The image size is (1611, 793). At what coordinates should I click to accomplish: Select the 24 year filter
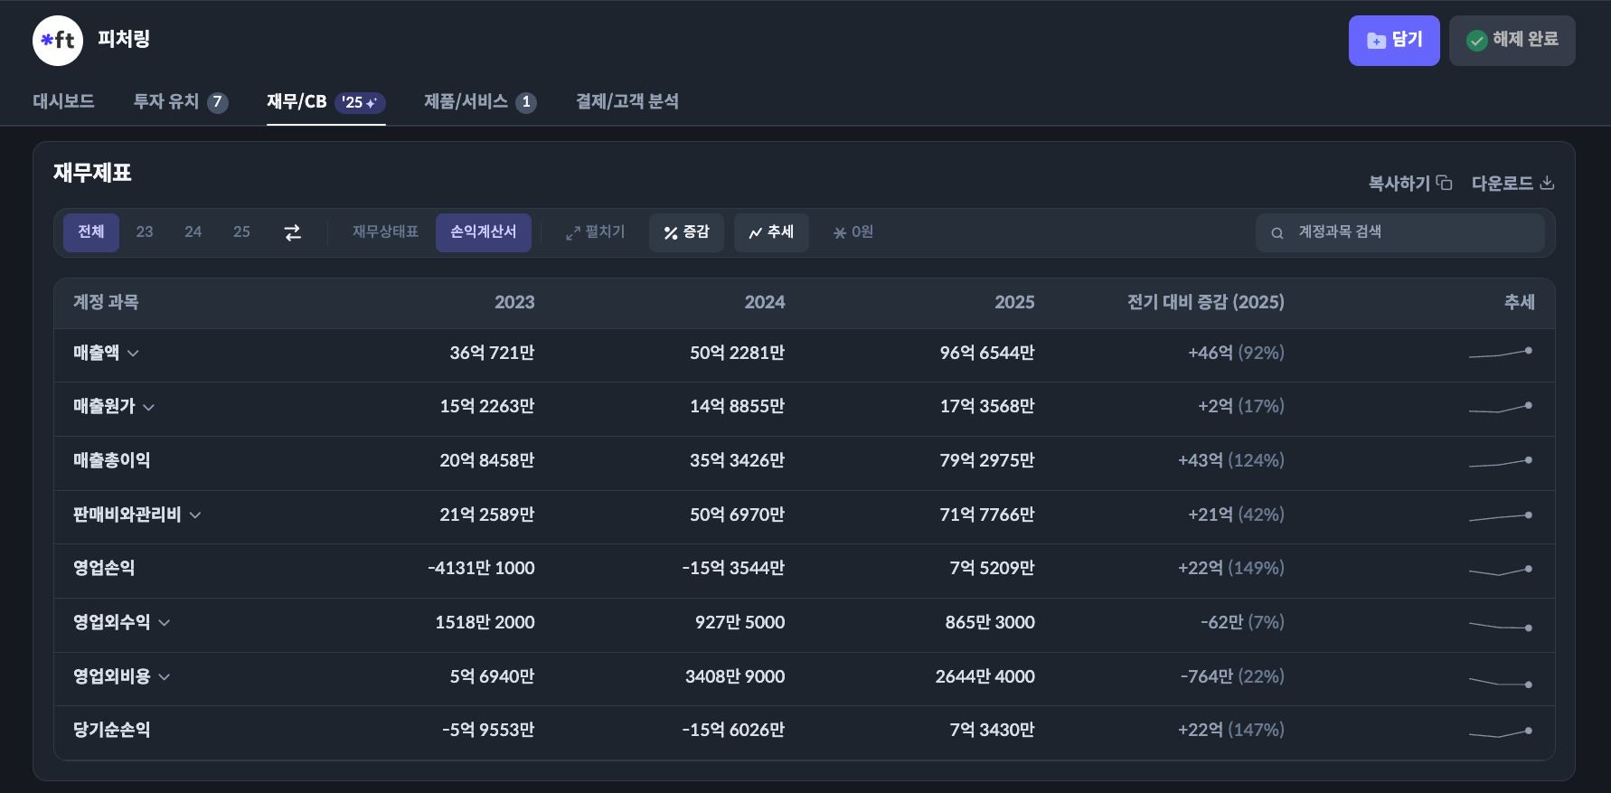[x=193, y=232]
